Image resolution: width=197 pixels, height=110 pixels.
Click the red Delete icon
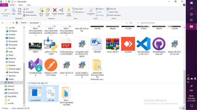click(55, 10)
